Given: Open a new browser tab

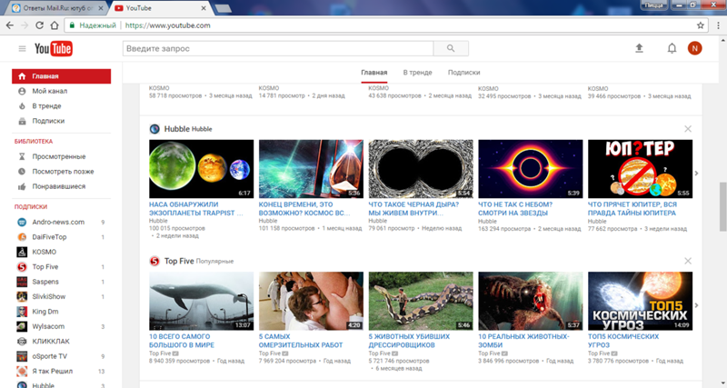Looking at the screenshot, I should (223, 8).
